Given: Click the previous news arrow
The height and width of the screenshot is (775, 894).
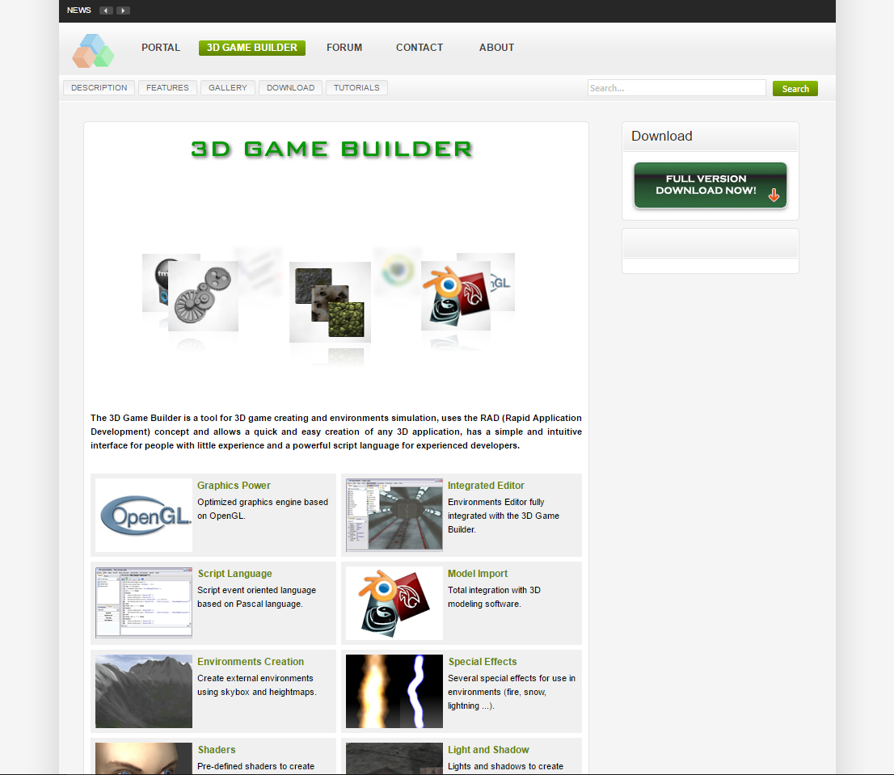Looking at the screenshot, I should click(106, 10).
